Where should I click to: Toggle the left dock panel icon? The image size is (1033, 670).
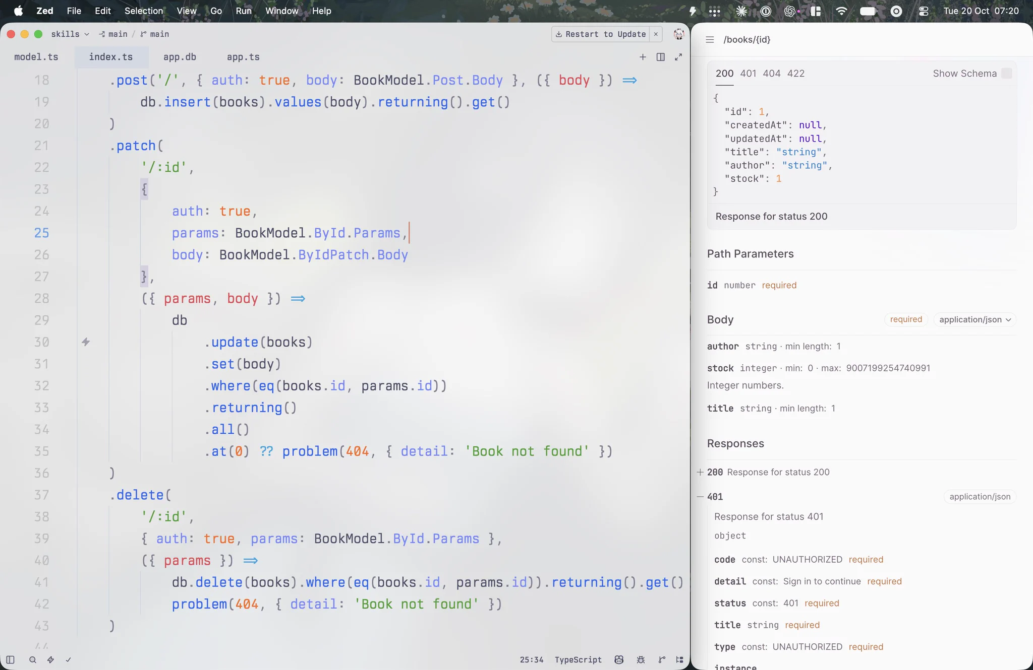point(10,659)
